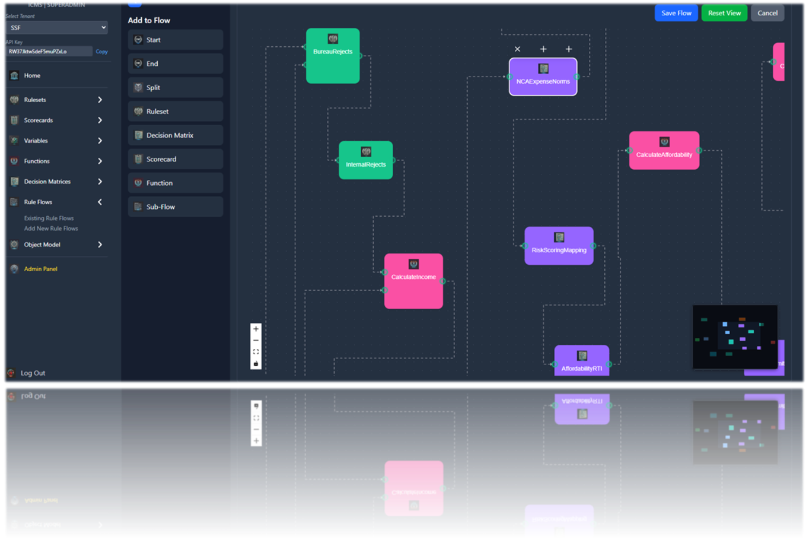Click the CalculateAffordability node icon
The height and width of the screenshot is (549, 809).
coord(664,142)
